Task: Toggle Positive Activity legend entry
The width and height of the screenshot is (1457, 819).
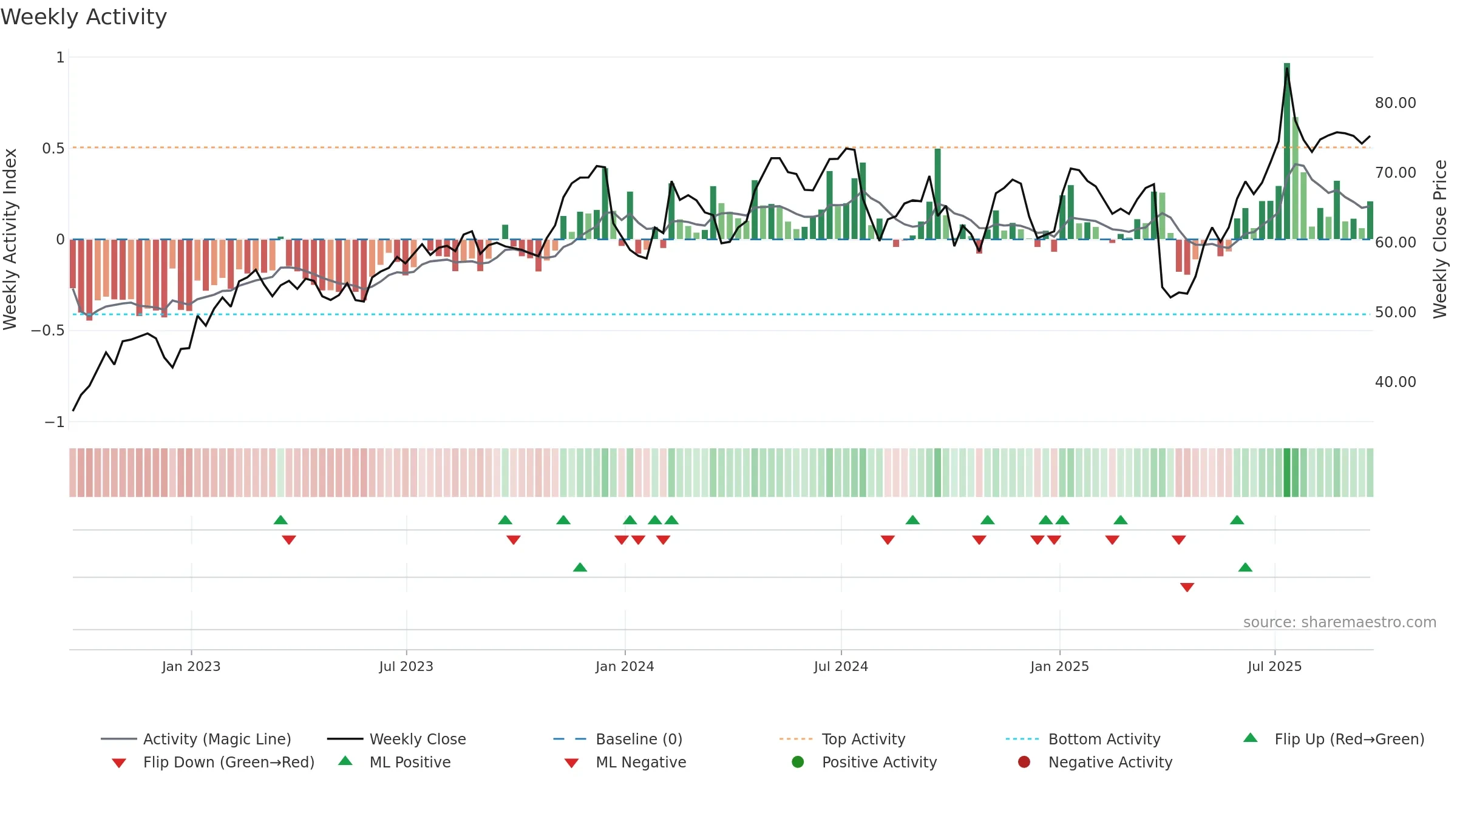Action: (864, 762)
